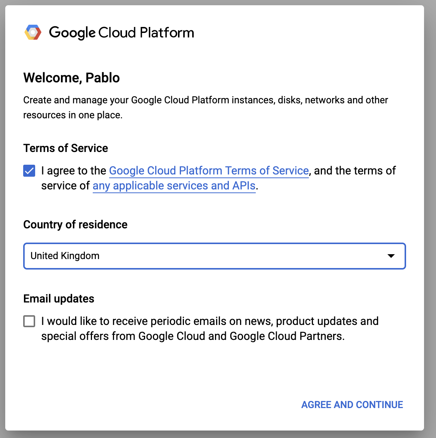Click the Google Cloud Platform wordmark text
436x438 pixels.
[122, 33]
